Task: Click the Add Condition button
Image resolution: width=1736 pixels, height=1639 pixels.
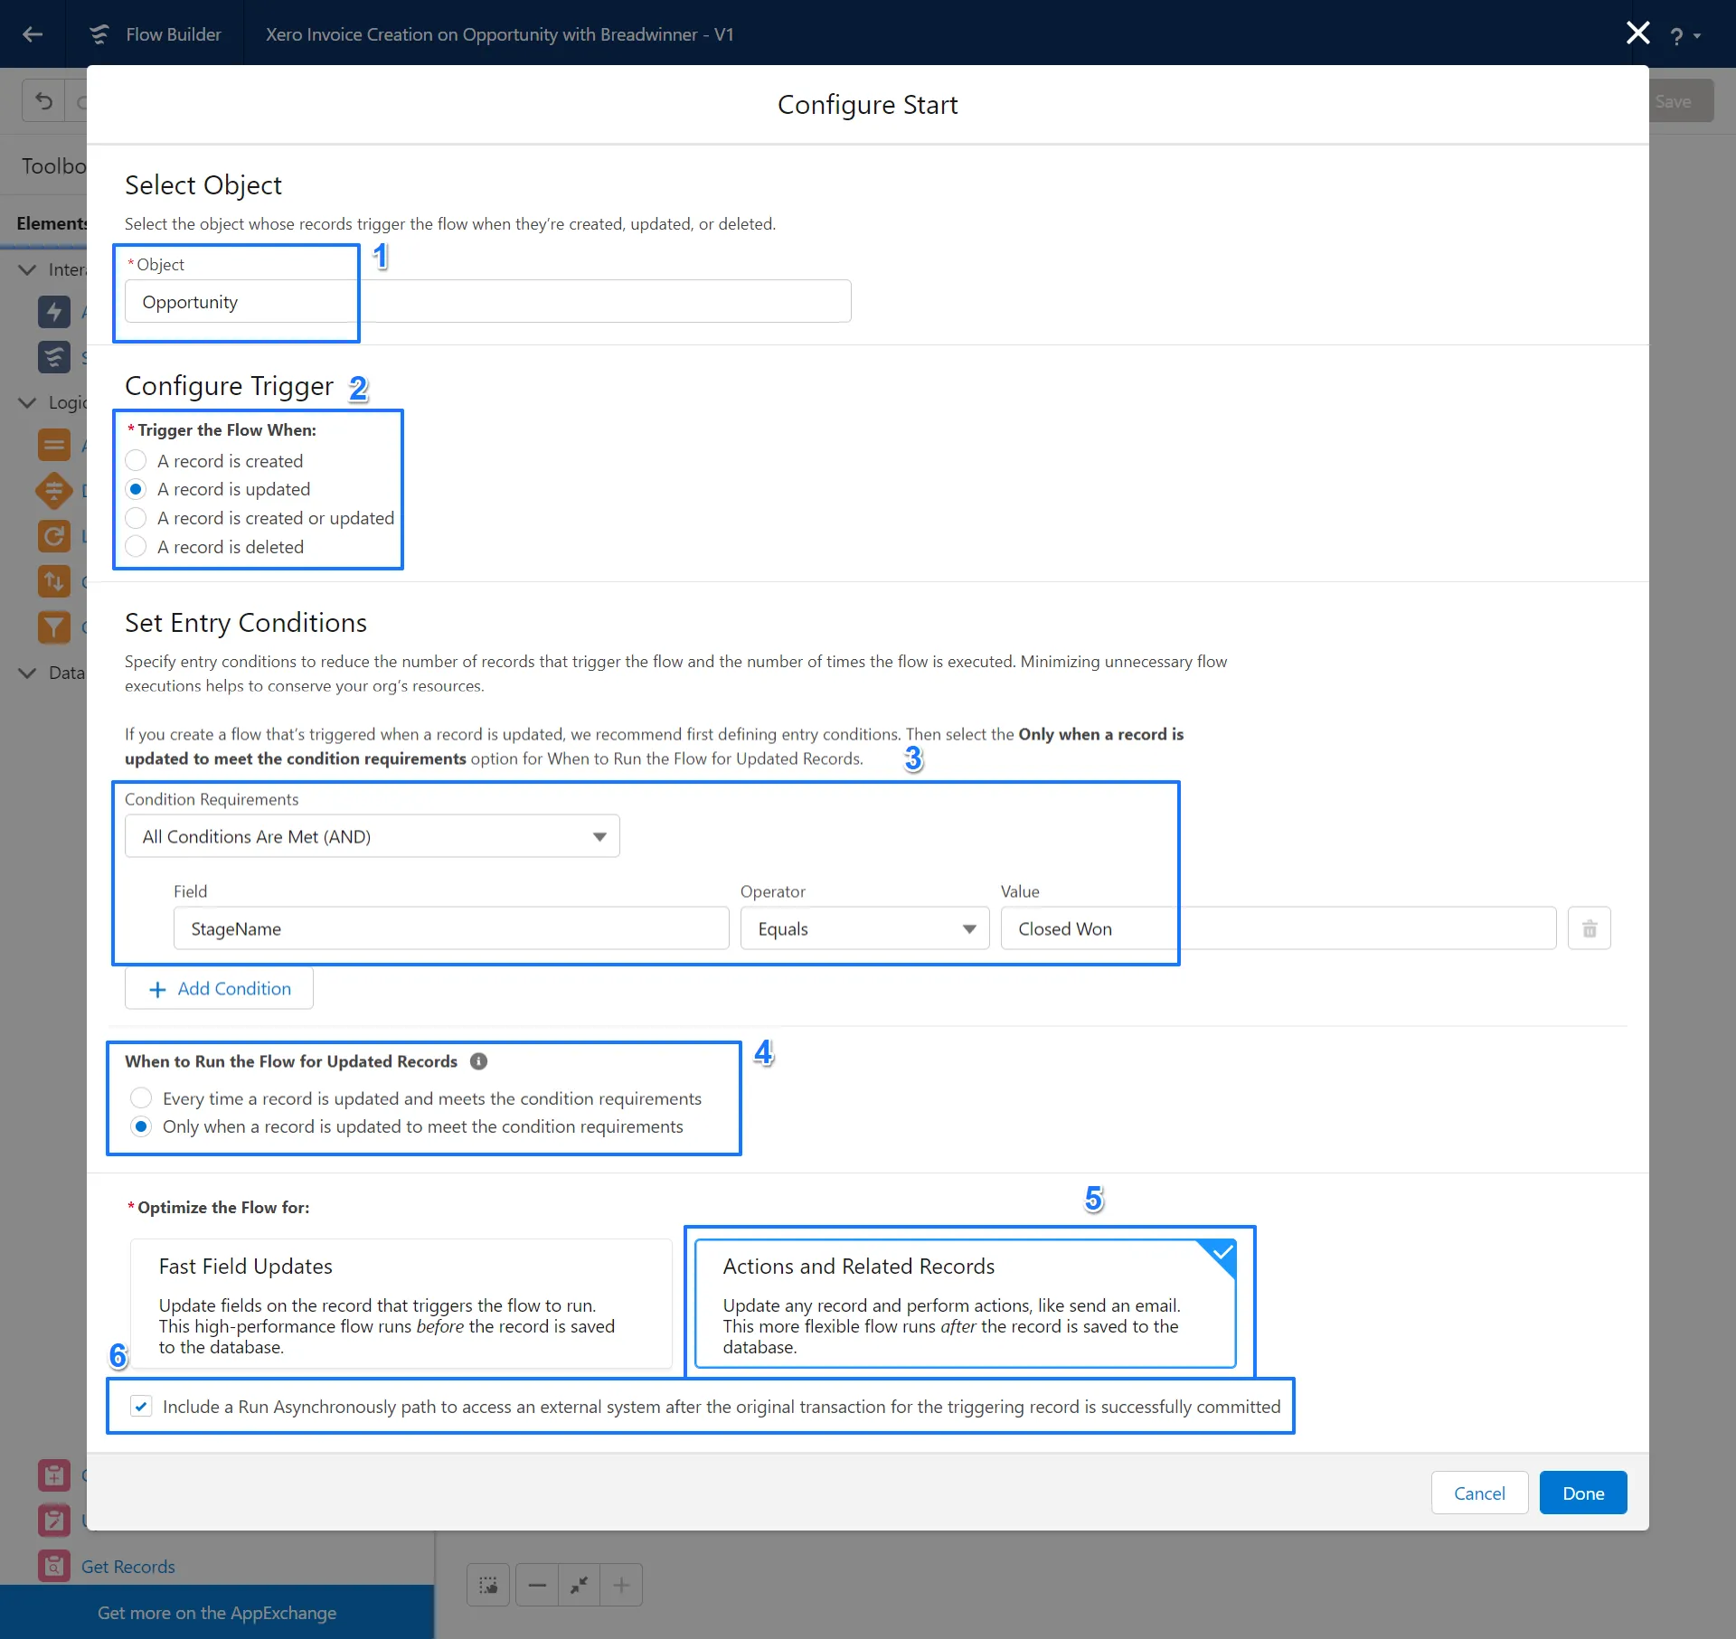Action: point(219,988)
